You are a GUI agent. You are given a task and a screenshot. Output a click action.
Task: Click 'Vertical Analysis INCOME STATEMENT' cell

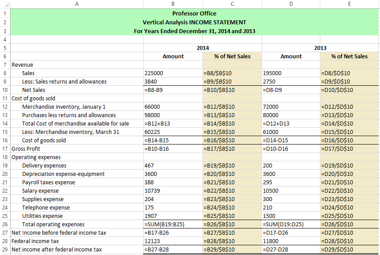[194, 22]
